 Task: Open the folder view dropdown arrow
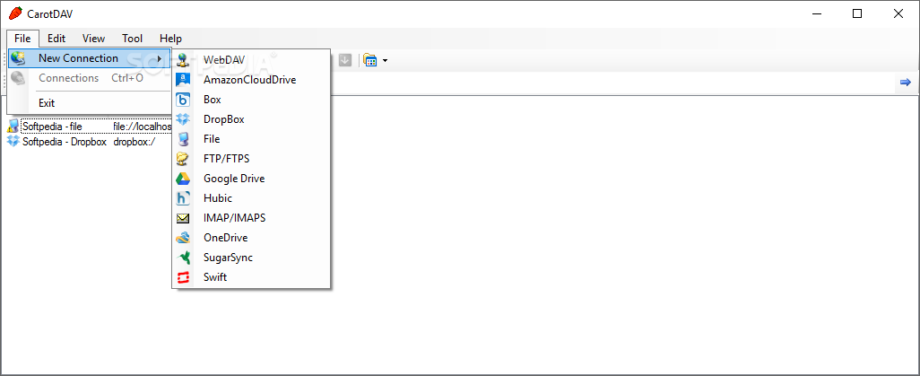pyautogui.click(x=385, y=60)
